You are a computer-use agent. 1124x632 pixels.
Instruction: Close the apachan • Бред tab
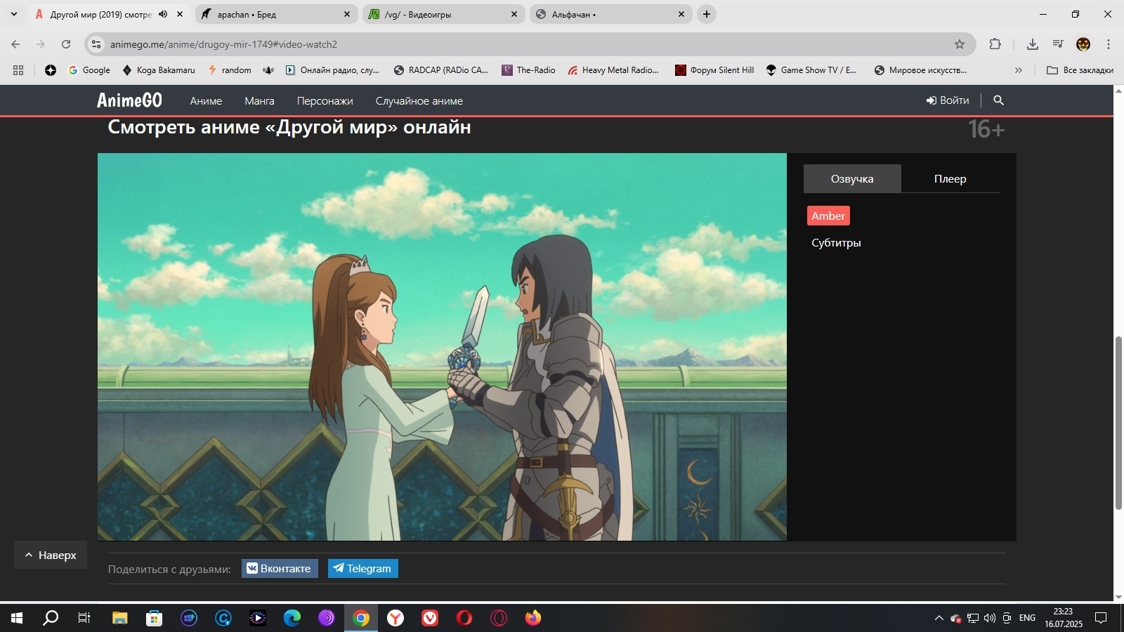(x=347, y=14)
